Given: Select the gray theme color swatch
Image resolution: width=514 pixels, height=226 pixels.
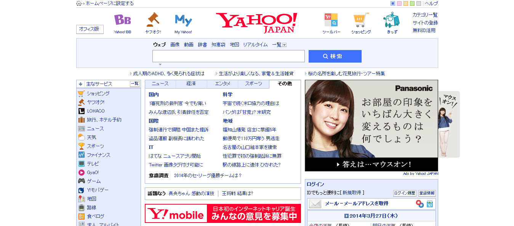Looking at the screenshot, I should (x=419, y=3).
